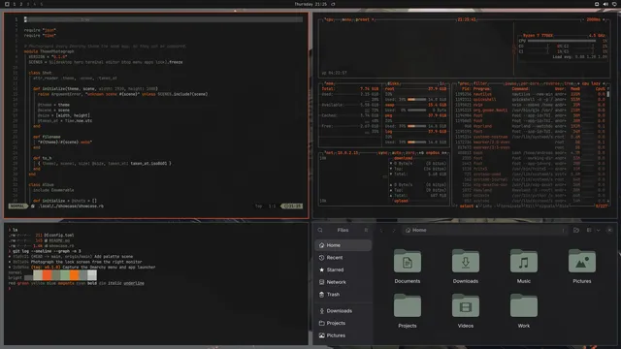Click the Command column header in btop
Image resolution: width=621 pixels, height=349 pixels.
[520, 89]
